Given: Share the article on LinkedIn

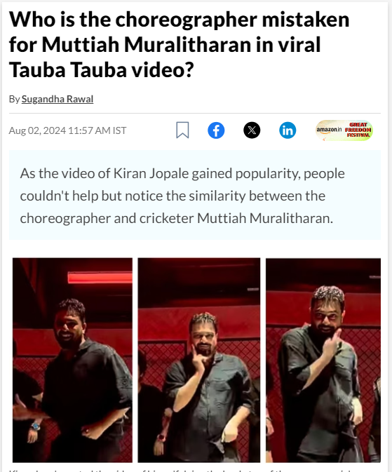Looking at the screenshot, I should (288, 130).
